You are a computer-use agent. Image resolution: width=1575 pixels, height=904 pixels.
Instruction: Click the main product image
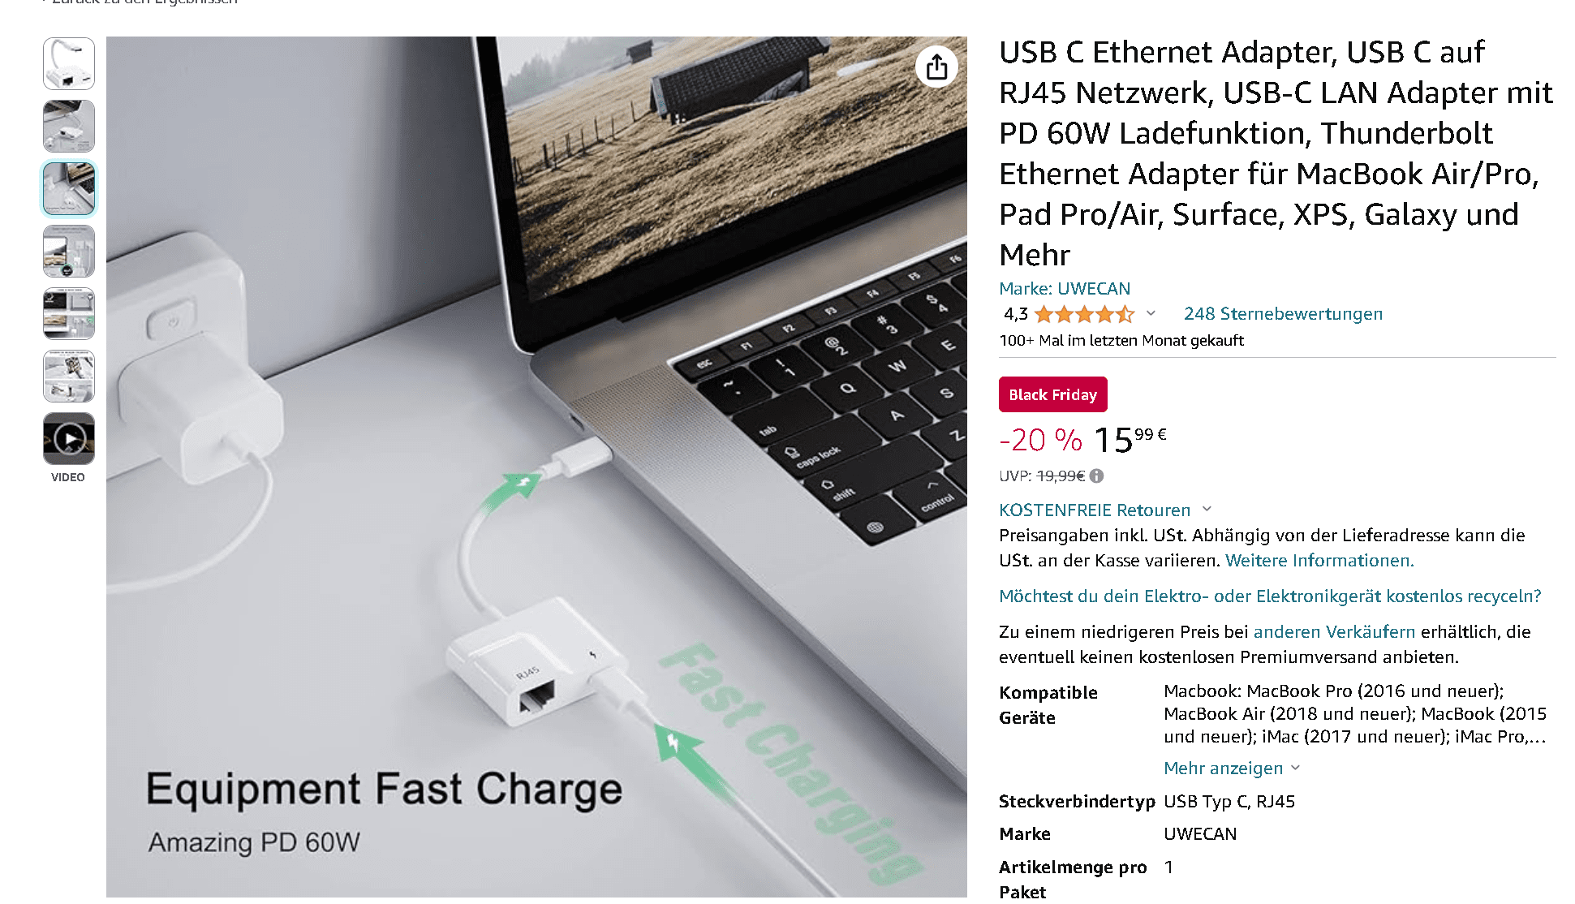click(536, 467)
